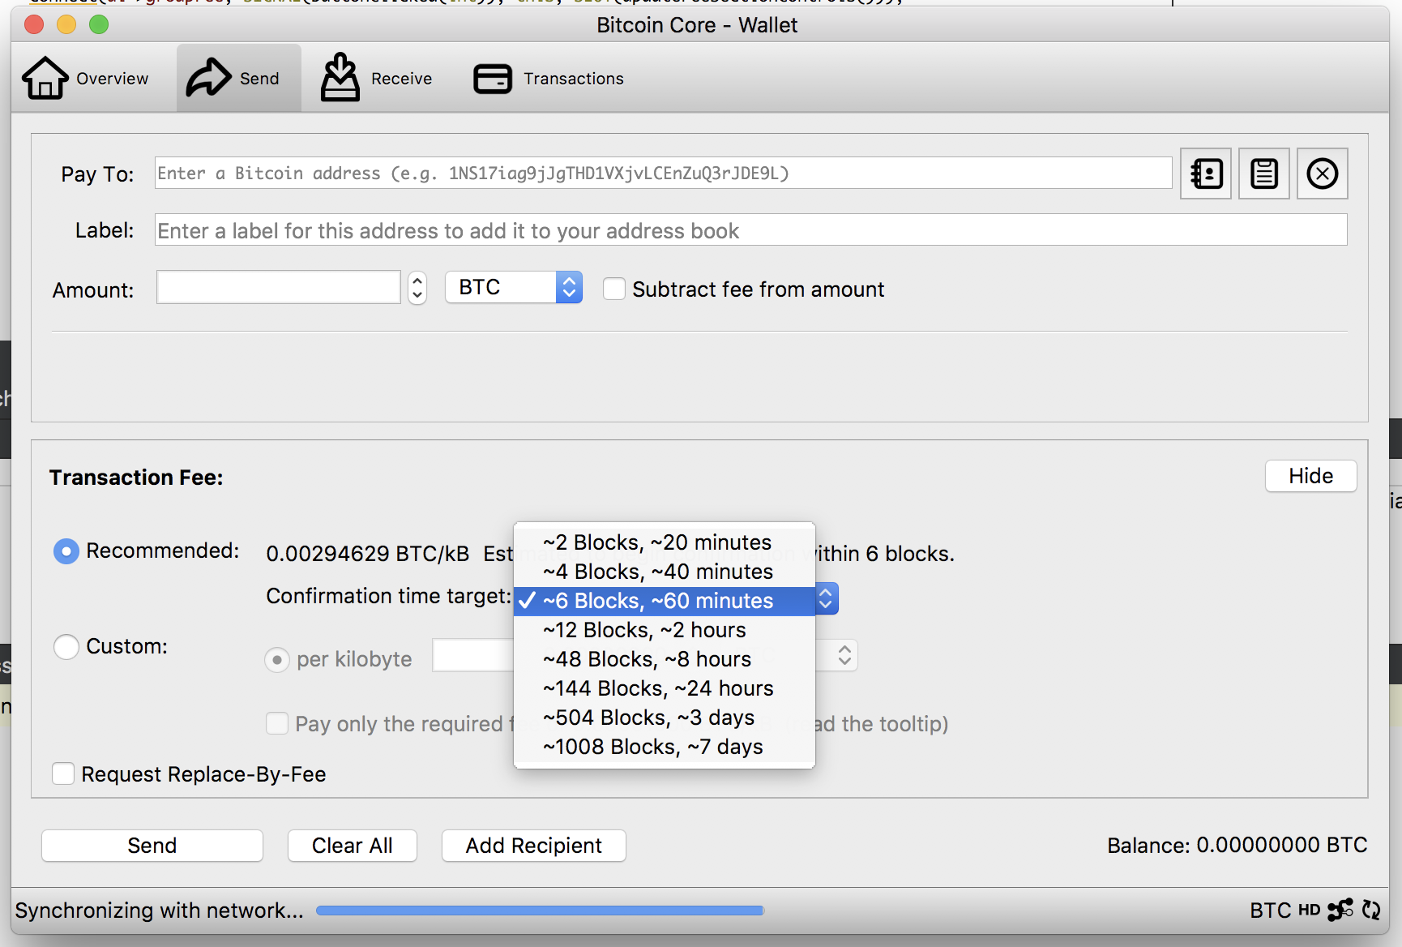Click the Send button at bottom
Screen dimensions: 1402x947
(x=152, y=846)
